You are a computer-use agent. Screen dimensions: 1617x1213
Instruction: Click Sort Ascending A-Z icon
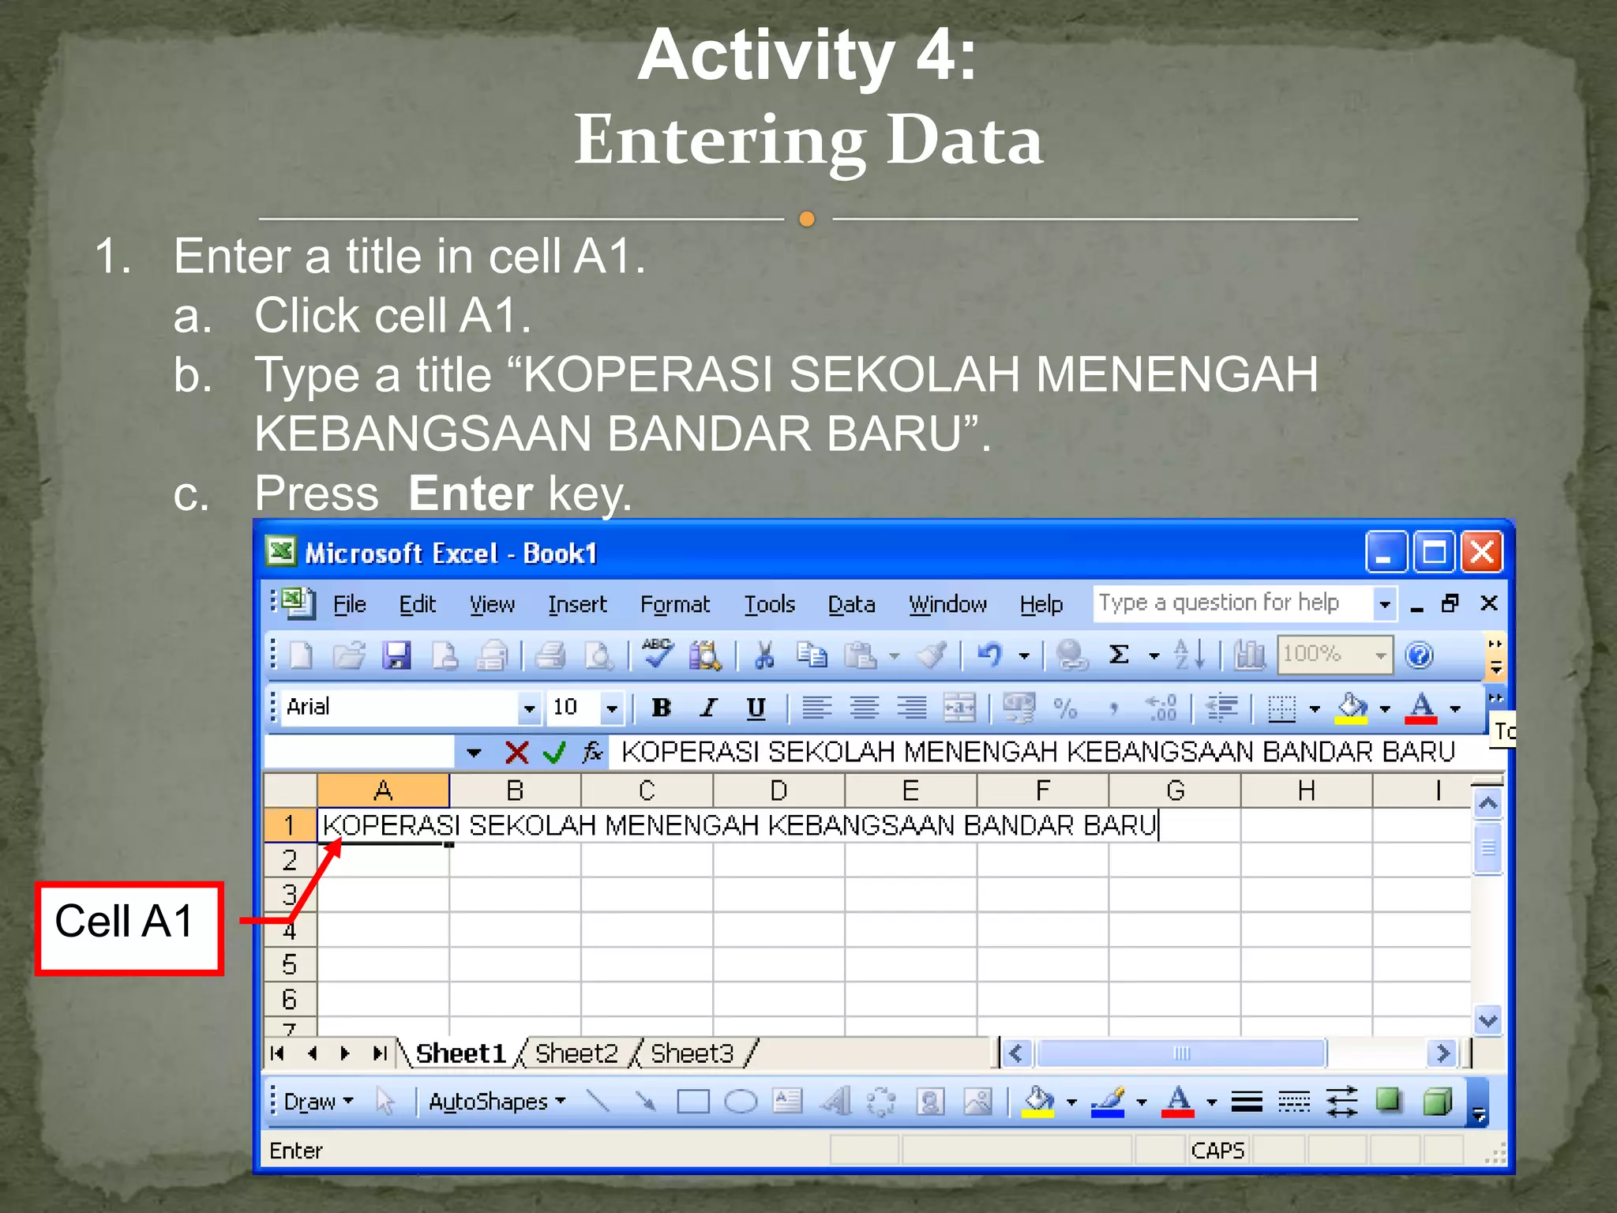click(x=1188, y=655)
